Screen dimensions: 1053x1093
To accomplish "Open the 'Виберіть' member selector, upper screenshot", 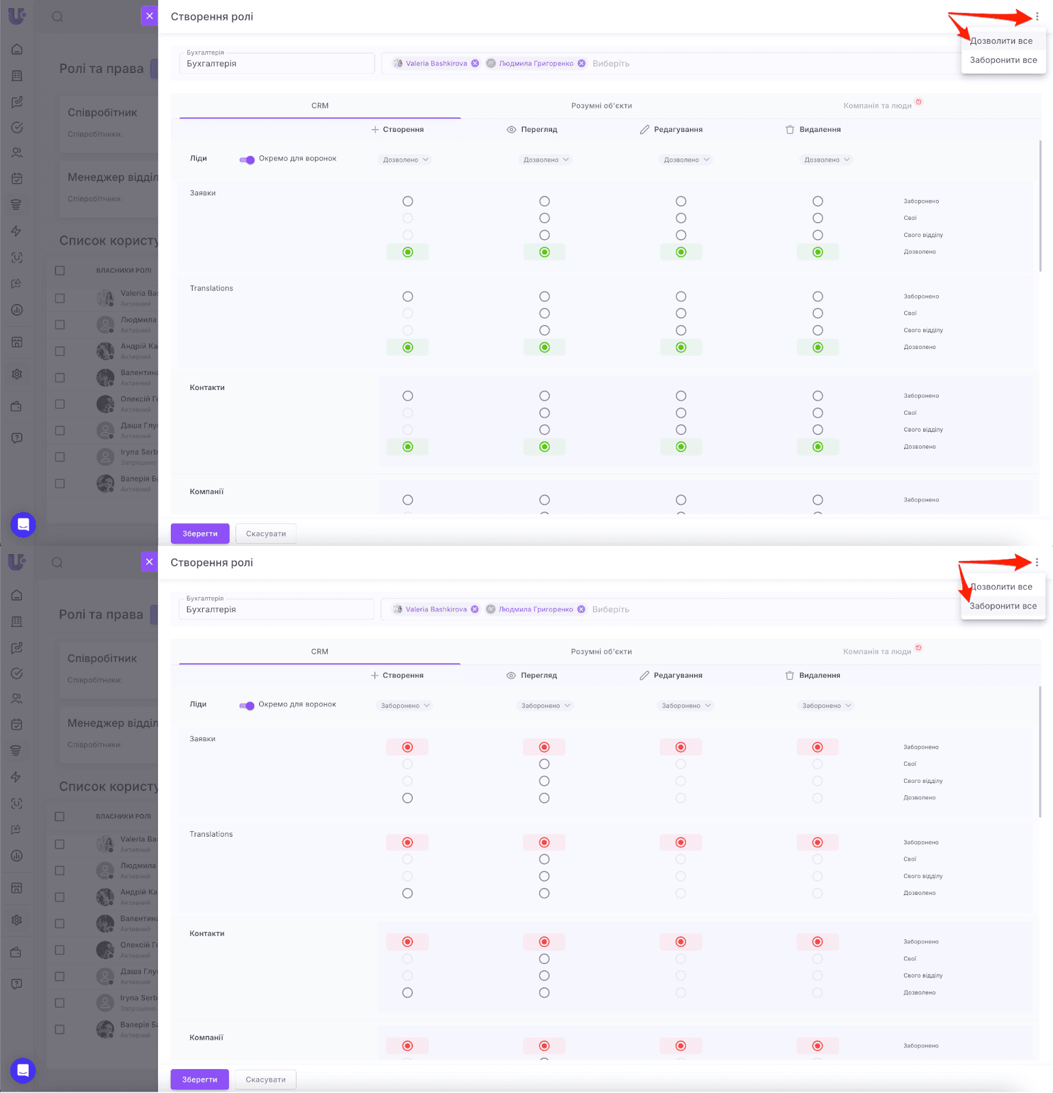I will pyautogui.click(x=611, y=64).
